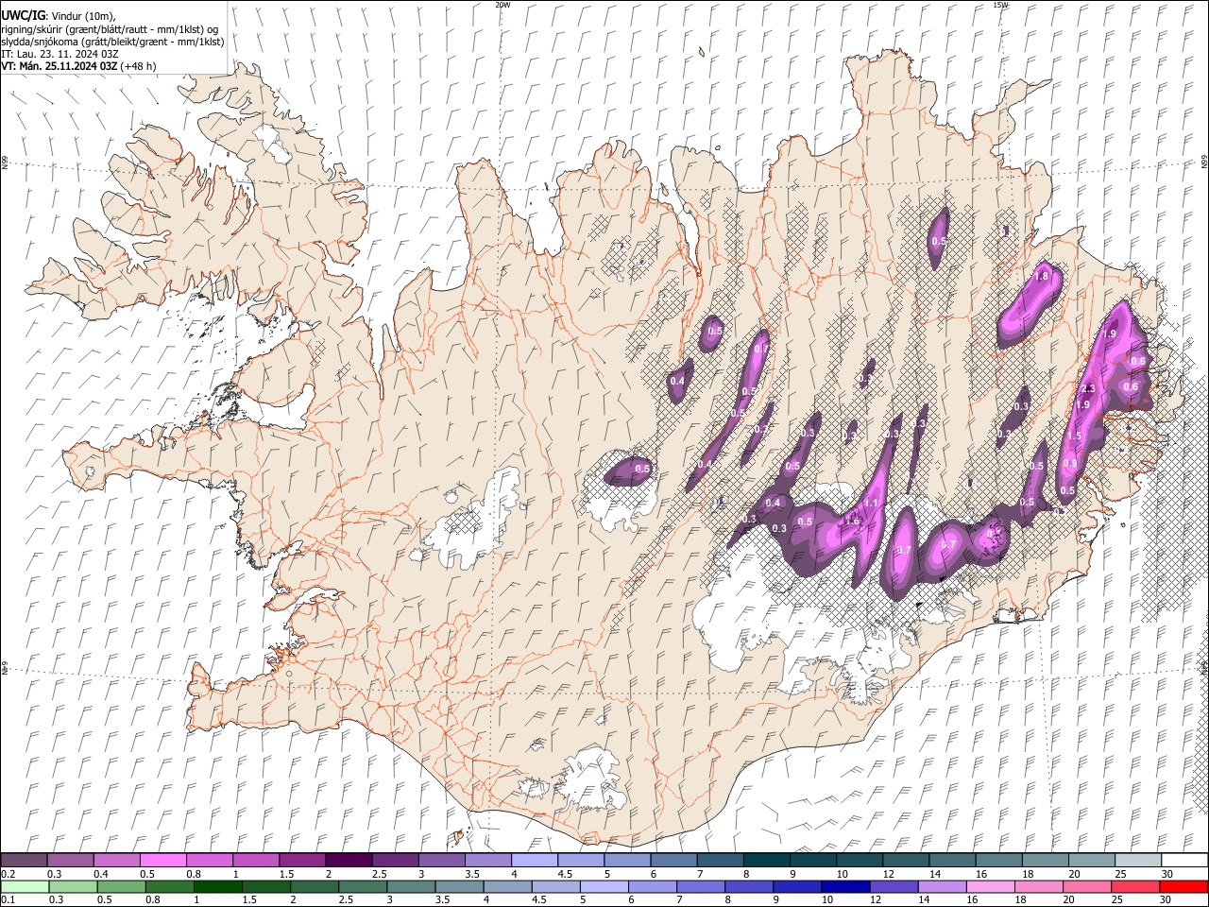The width and height of the screenshot is (1209, 907).
Task: Click the 1.1 snowfall value on the map
Action: 871,504
